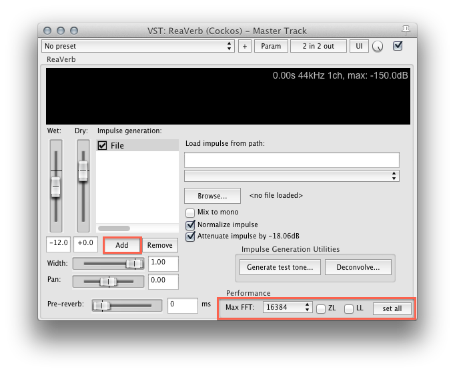Click the Browse... button
This screenshot has width=455, height=373.
pos(212,196)
